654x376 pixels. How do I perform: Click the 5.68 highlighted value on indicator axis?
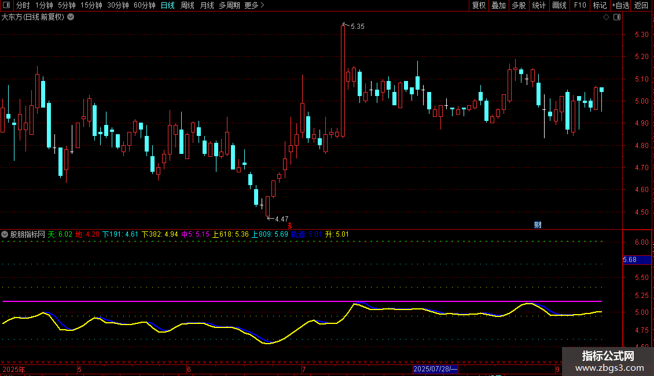(637, 260)
